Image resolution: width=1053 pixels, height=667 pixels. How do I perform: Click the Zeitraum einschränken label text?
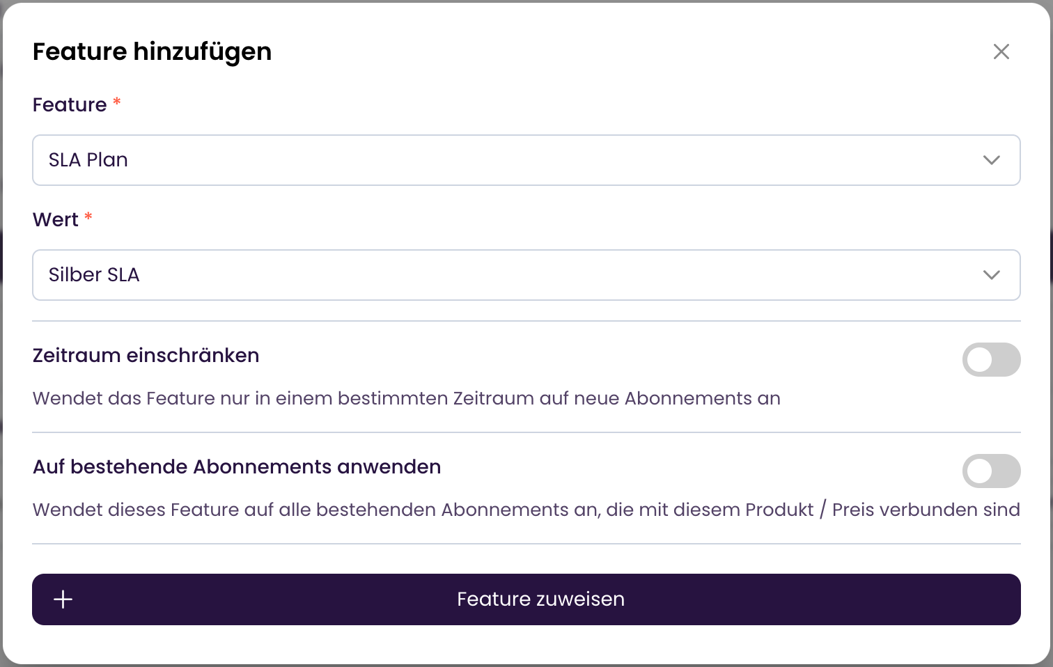[146, 355]
